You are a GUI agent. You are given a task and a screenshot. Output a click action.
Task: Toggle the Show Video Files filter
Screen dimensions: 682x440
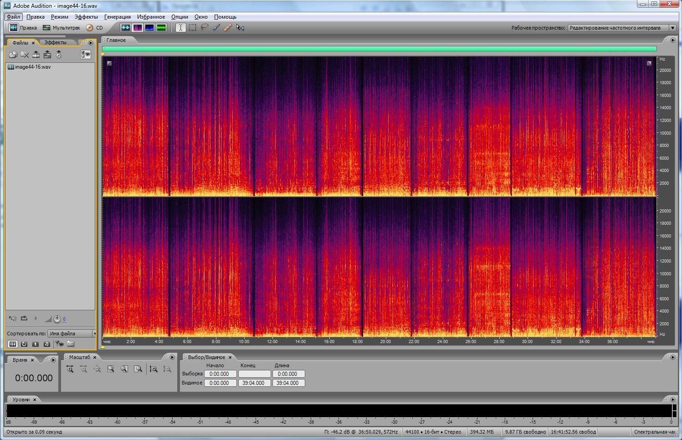(36, 344)
